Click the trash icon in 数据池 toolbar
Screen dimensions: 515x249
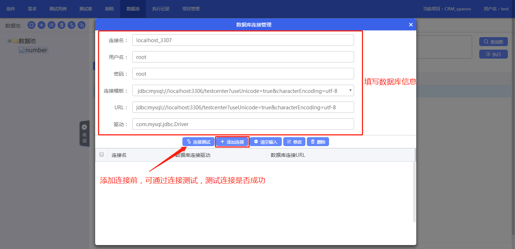(62, 25)
